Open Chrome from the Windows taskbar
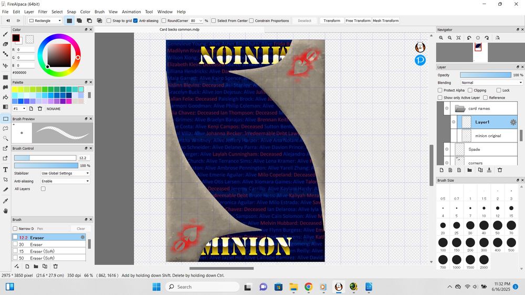This screenshot has height=295, width=525. pyautogui.click(x=308, y=287)
